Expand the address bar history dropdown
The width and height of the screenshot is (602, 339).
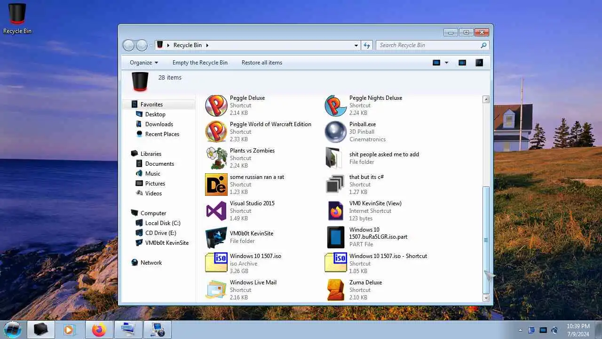356,45
